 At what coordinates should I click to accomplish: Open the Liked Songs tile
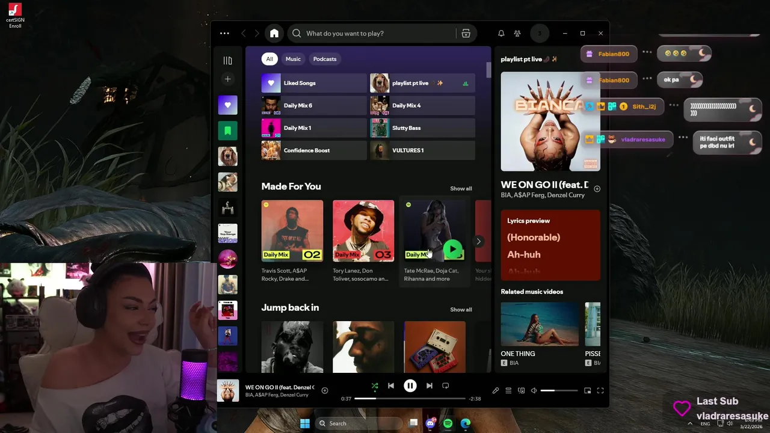tap(314, 83)
